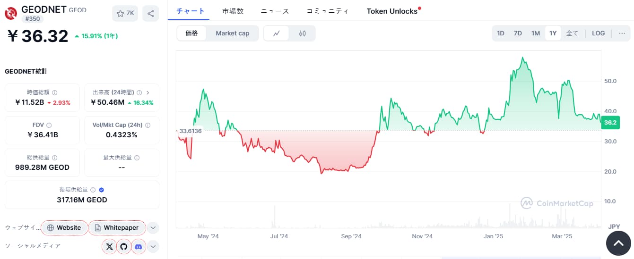Image resolution: width=634 pixels, height=259 pixels.
Task: Click the ¥50.46M volume value
Action: point(108,102)
